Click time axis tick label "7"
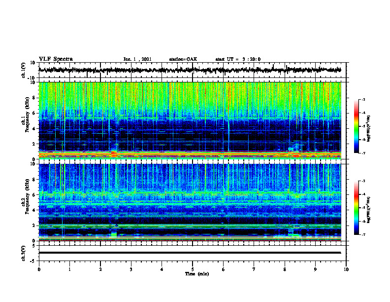 click(254, 269)
